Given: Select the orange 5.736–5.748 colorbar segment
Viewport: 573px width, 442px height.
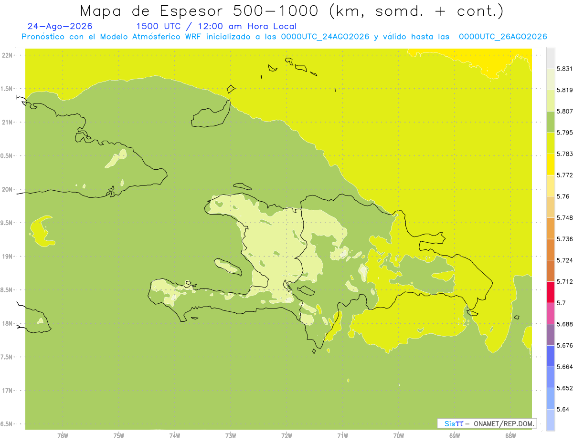Looking at the screenshot, I should pos(551,228).
